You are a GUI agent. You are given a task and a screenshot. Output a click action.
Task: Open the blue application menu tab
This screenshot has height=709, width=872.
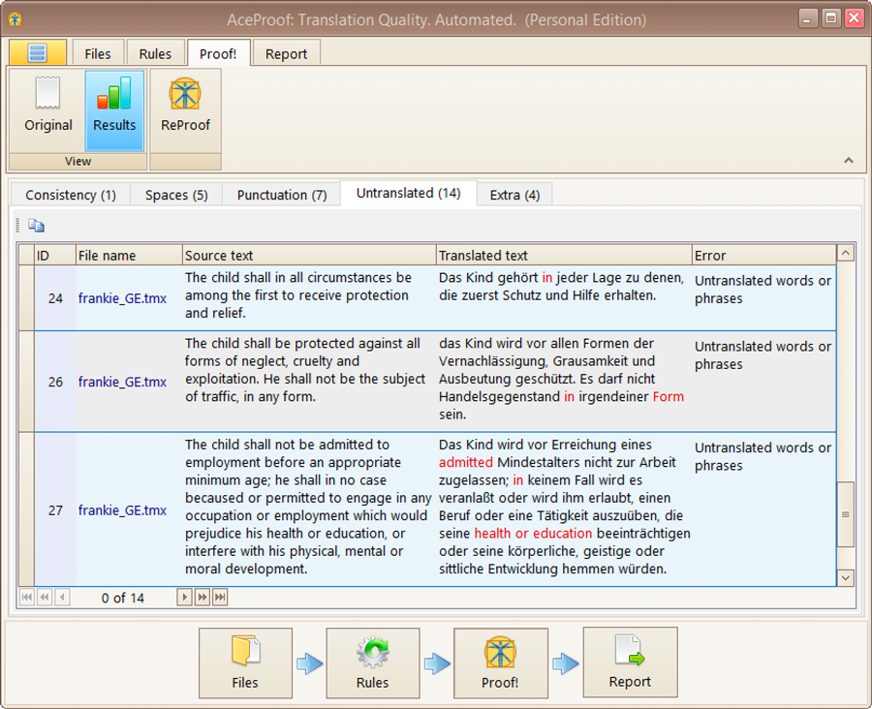coord(37,52)
